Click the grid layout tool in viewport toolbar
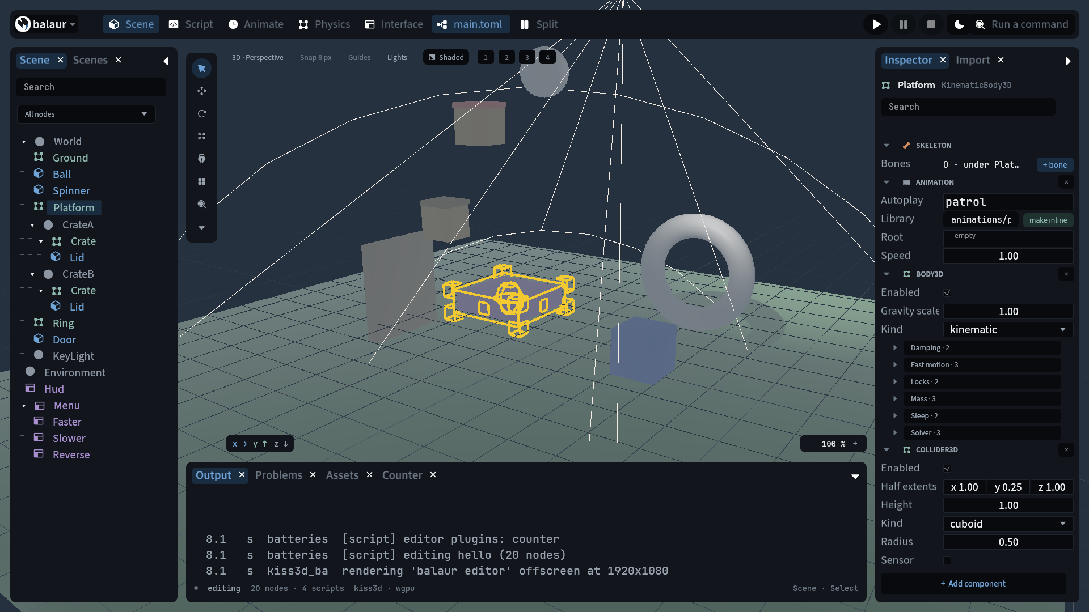Screen dimensions: 1089x612 pyautogui.click(x=201, y=182)
